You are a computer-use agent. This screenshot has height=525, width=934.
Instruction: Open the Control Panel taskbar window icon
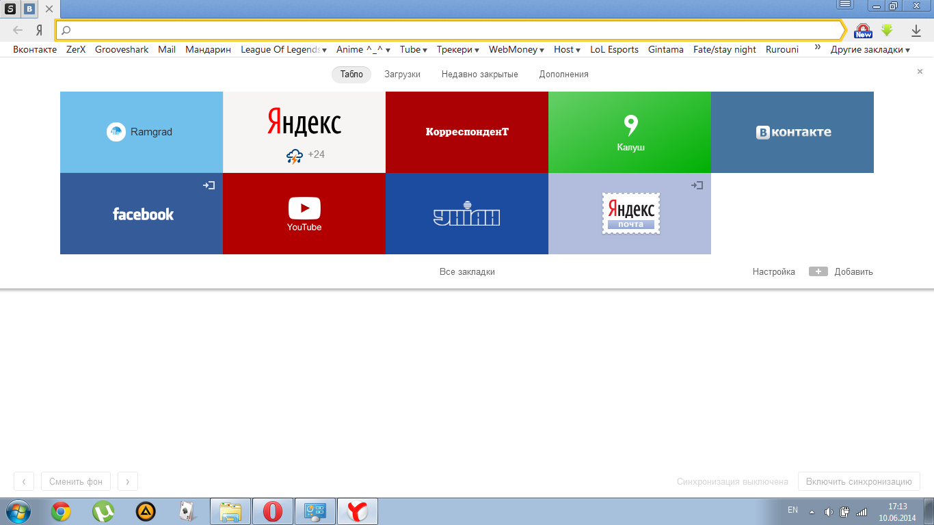coord(315,511)
